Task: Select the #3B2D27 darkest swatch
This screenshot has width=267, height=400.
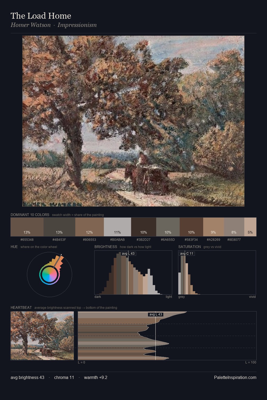Action: point(144,227)
